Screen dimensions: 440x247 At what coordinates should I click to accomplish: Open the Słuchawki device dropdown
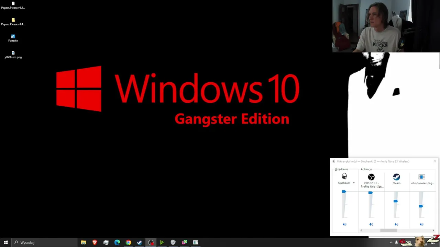tap(354, 183)
